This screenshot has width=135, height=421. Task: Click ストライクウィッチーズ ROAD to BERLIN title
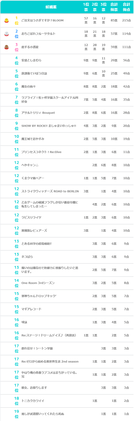tap(50, 191)
